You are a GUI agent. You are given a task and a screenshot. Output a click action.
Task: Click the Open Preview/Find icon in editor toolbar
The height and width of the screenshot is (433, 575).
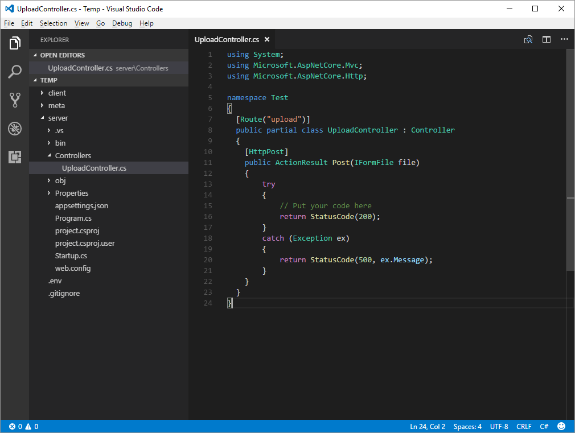pos(528,39)
